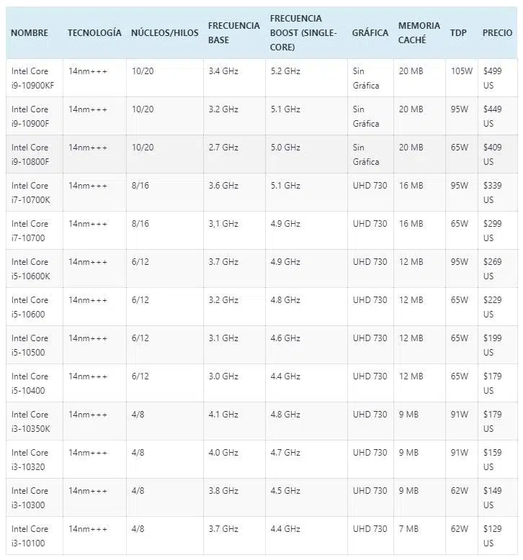Image resolution: width=523 pixels, height=560 pixels.
Task: Click the Intel Core i3-10350K name cell
Action: [35, 421]
